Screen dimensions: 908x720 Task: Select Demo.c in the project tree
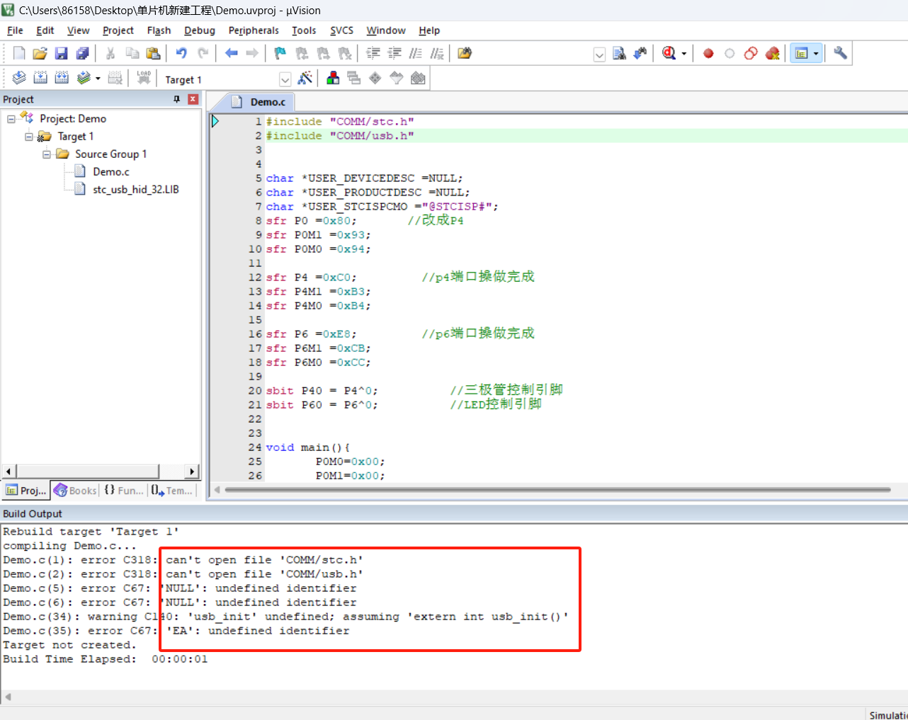(x=111, y=171)
